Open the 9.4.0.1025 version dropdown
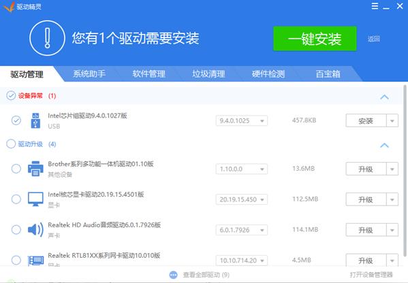The width and height of the screenshot is (408, 283). [242, 120]
